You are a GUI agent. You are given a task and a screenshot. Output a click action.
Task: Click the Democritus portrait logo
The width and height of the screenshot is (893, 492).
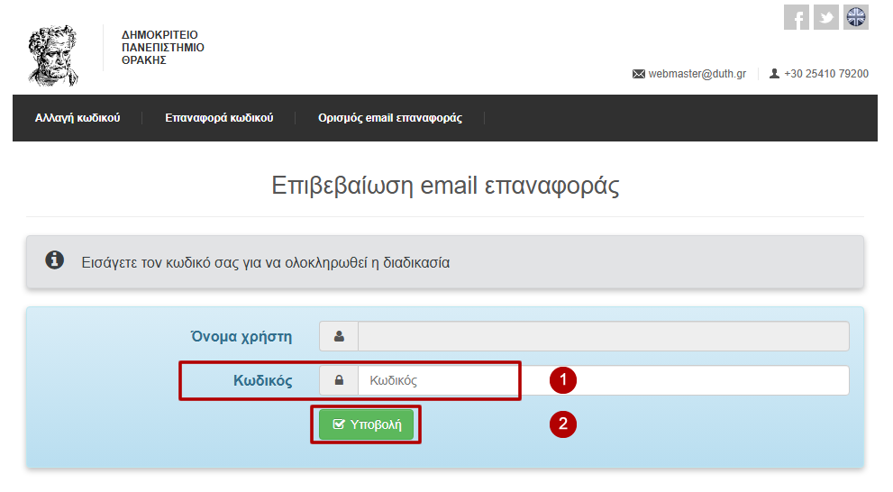click(x=54, y=54)
